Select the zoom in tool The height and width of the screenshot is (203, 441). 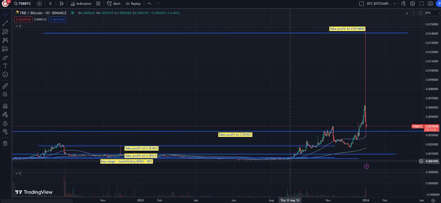(x=5, y=95)
